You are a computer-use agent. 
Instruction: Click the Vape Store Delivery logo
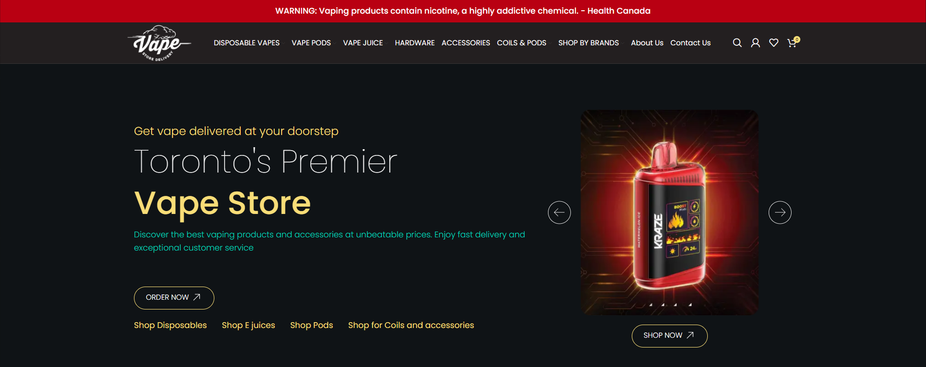pyautogui.click(x=159, y=43)
